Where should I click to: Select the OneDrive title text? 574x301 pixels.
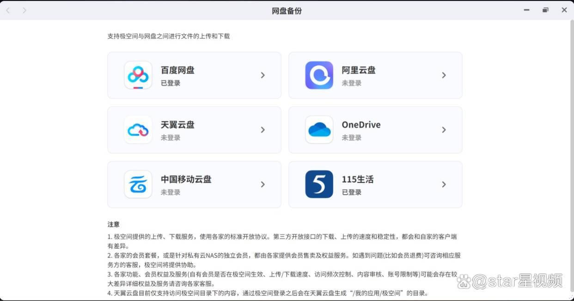[x=361, y=125]
